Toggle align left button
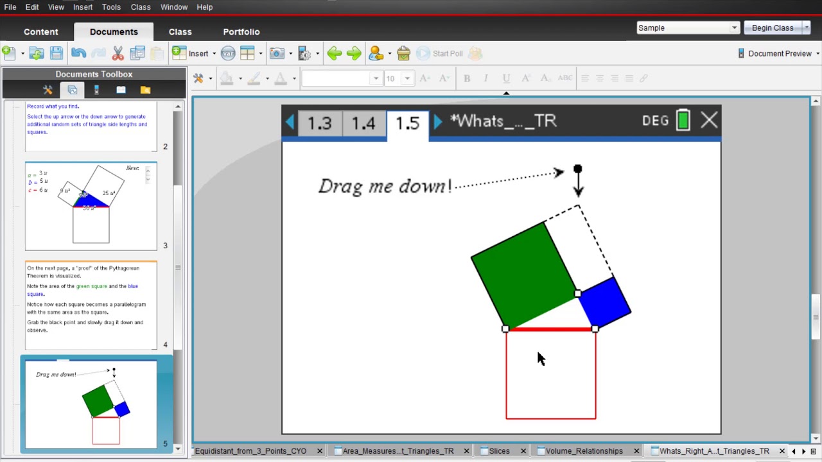This screenshot has width=822, height=462. click(585, 78)
